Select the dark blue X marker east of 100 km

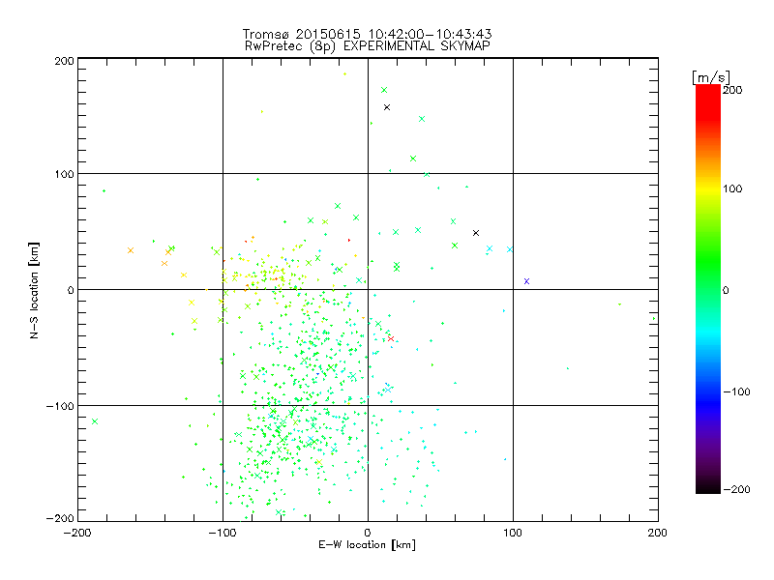pos(526,281)
